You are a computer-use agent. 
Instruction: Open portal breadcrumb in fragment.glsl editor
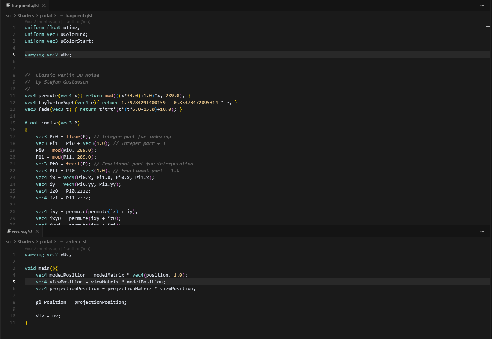46,15
